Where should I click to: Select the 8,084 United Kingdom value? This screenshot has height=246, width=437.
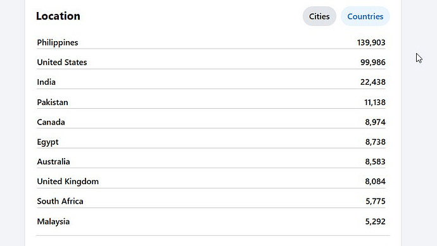375,181
